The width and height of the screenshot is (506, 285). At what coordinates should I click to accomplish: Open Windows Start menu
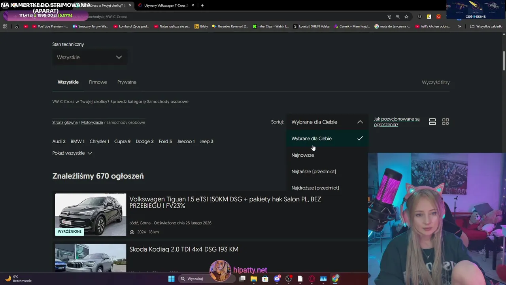point(171,279)
